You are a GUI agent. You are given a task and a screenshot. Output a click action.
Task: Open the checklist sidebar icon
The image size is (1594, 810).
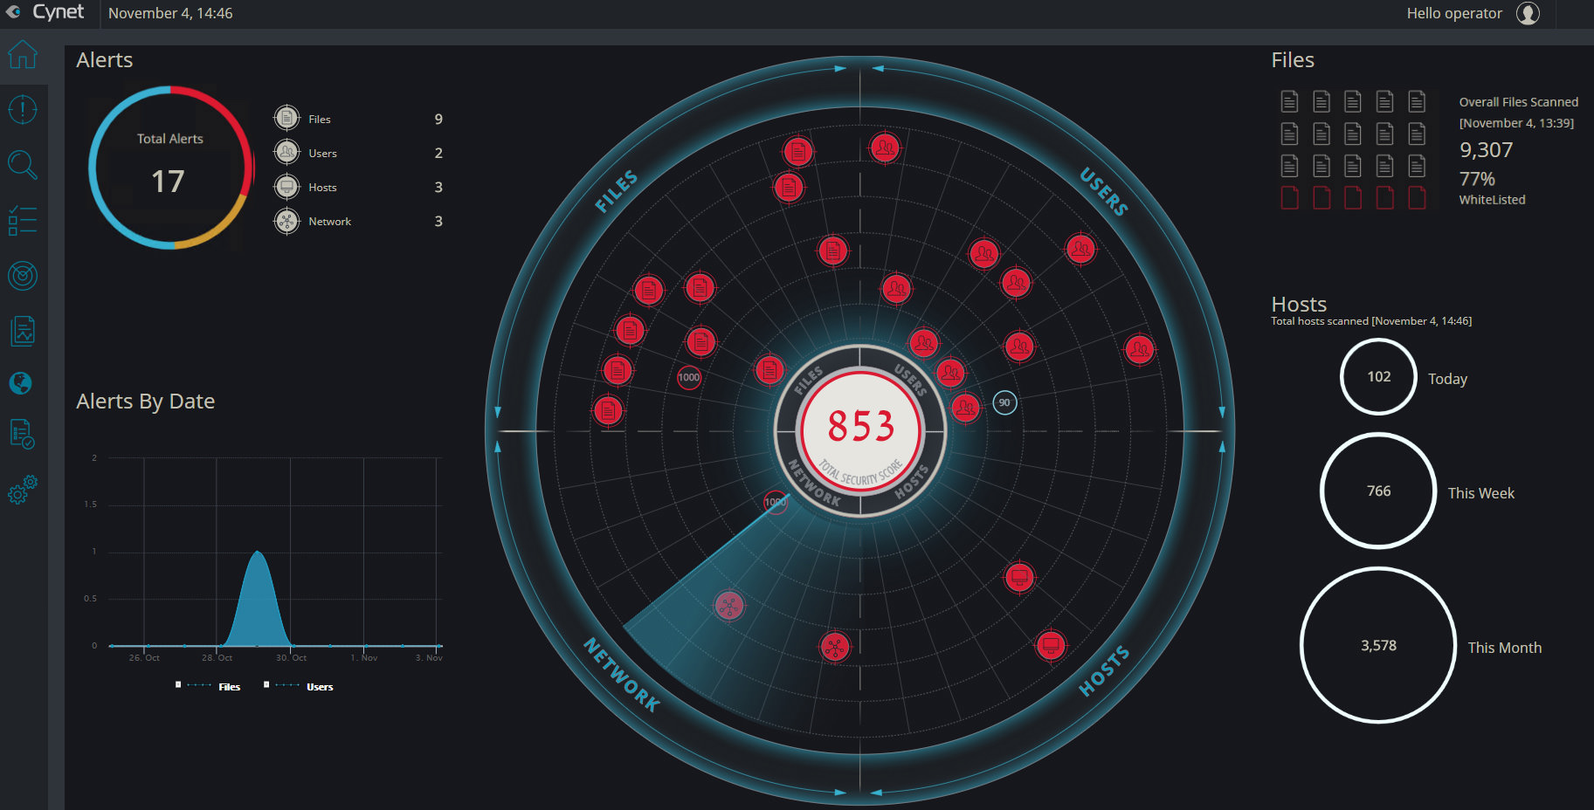pyautogui.click(x=23, y=221)
